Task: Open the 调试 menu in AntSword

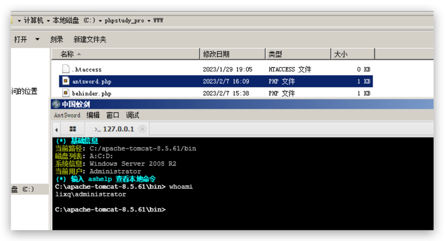Action: pyautogui.click(x=132, y=115)
